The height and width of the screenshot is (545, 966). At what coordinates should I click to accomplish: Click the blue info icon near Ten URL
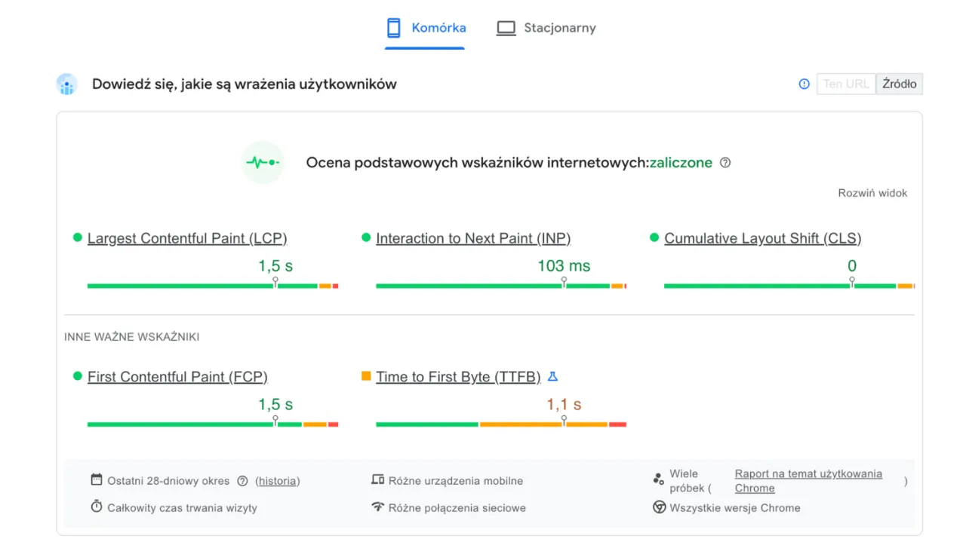click(803, 84)
